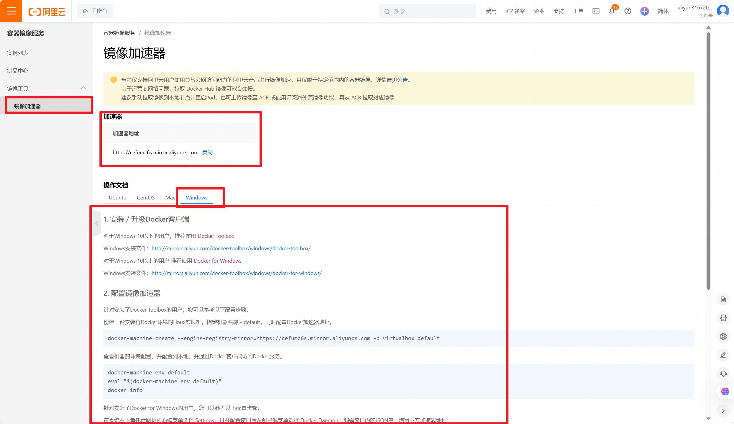Viewport: 734px width, 424px height.
Task: Switch to the CentOS tab
Action: (x=146, y=198)
